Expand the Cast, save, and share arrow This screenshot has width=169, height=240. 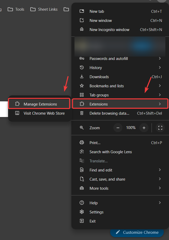160,179
